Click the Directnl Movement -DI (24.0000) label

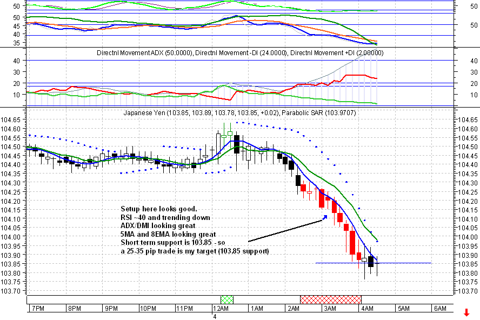pyautogui.click(x=242, y=52)
